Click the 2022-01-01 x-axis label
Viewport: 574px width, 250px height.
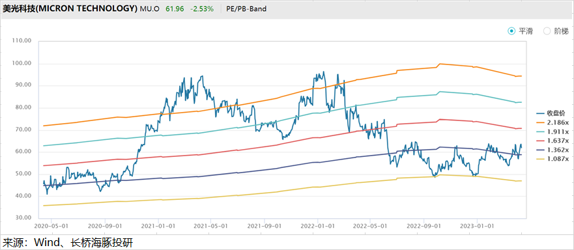[317, 226]
